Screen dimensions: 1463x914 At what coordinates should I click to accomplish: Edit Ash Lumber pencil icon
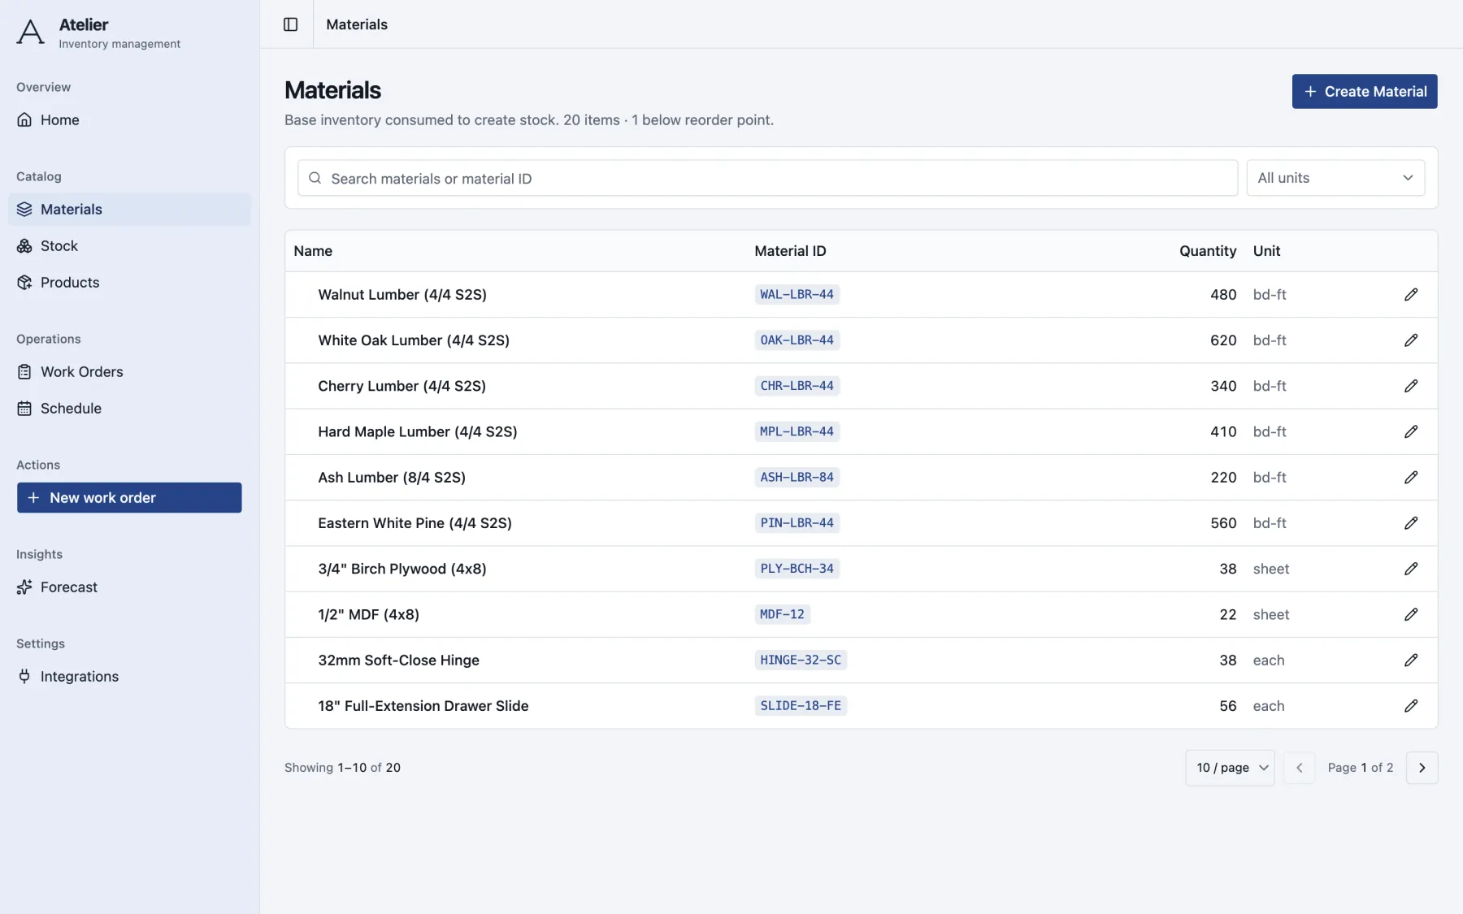click(1411, 478)
